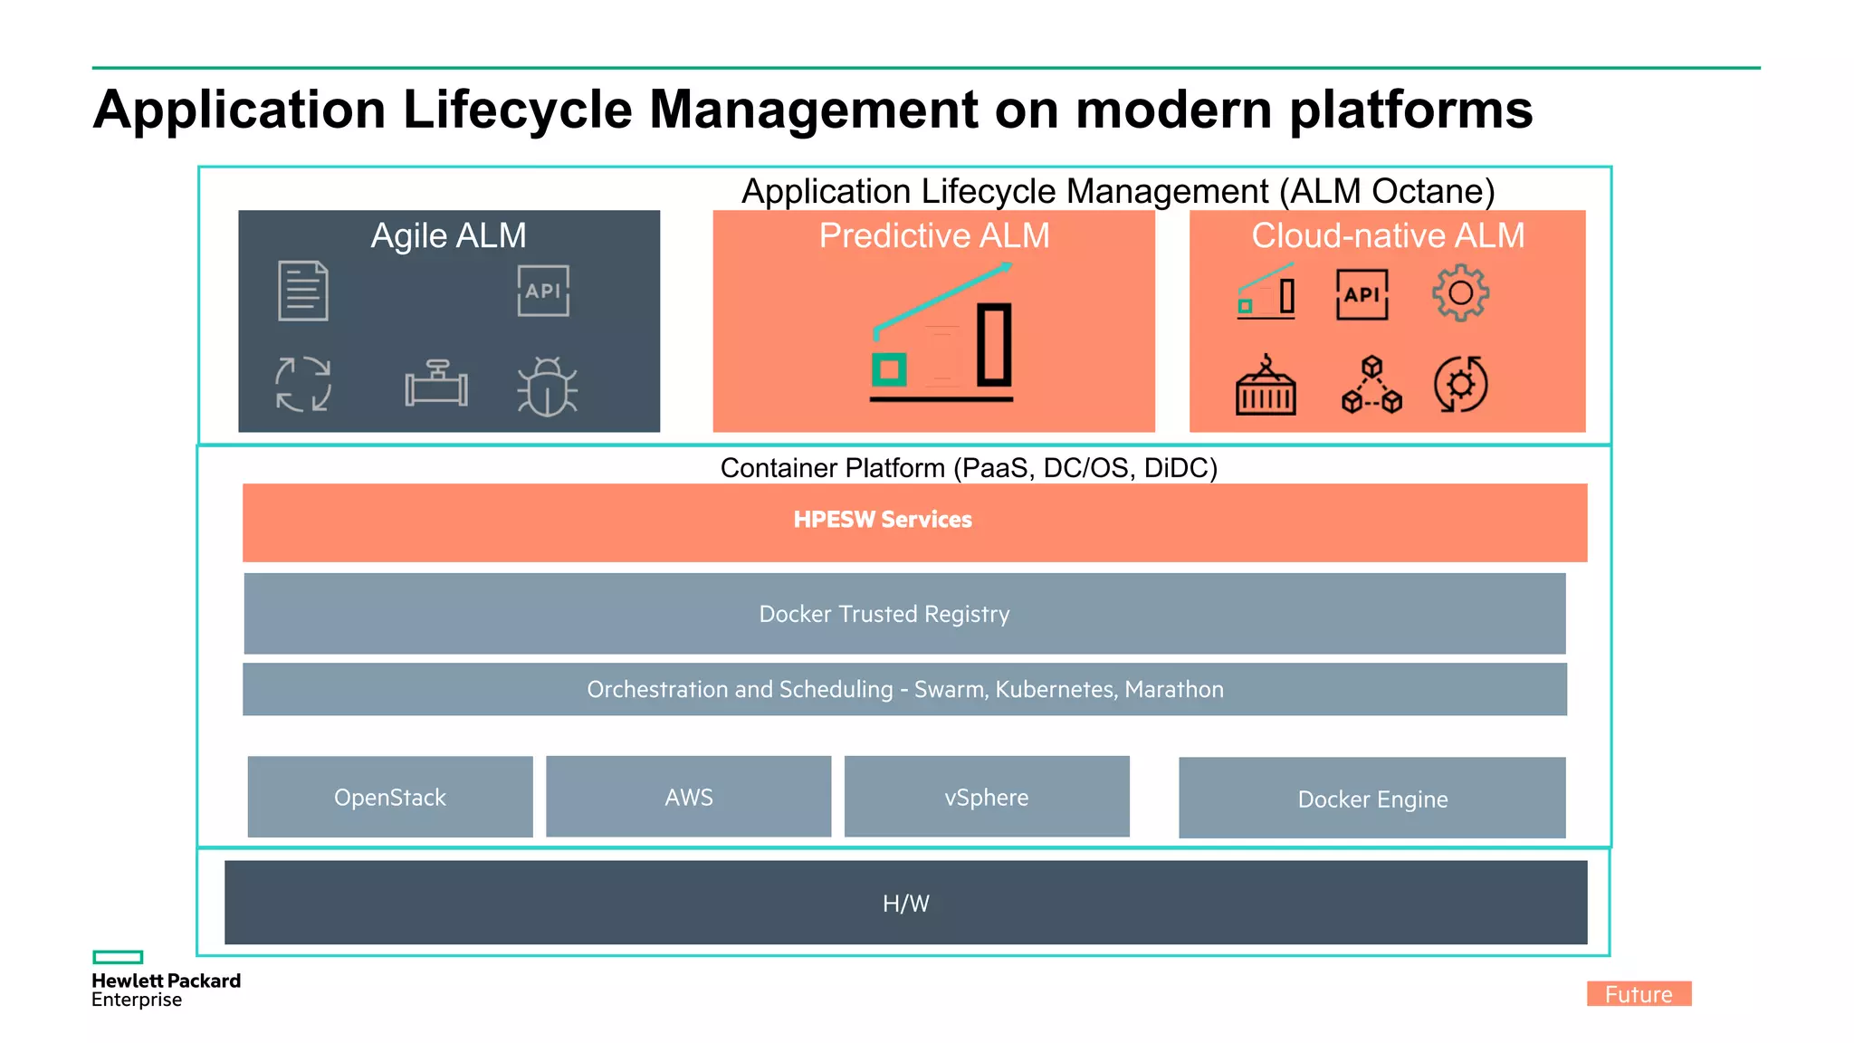Screen dimensions: 1854x1043
Task: Click the orange Future label
Action: coord(1639,994)
